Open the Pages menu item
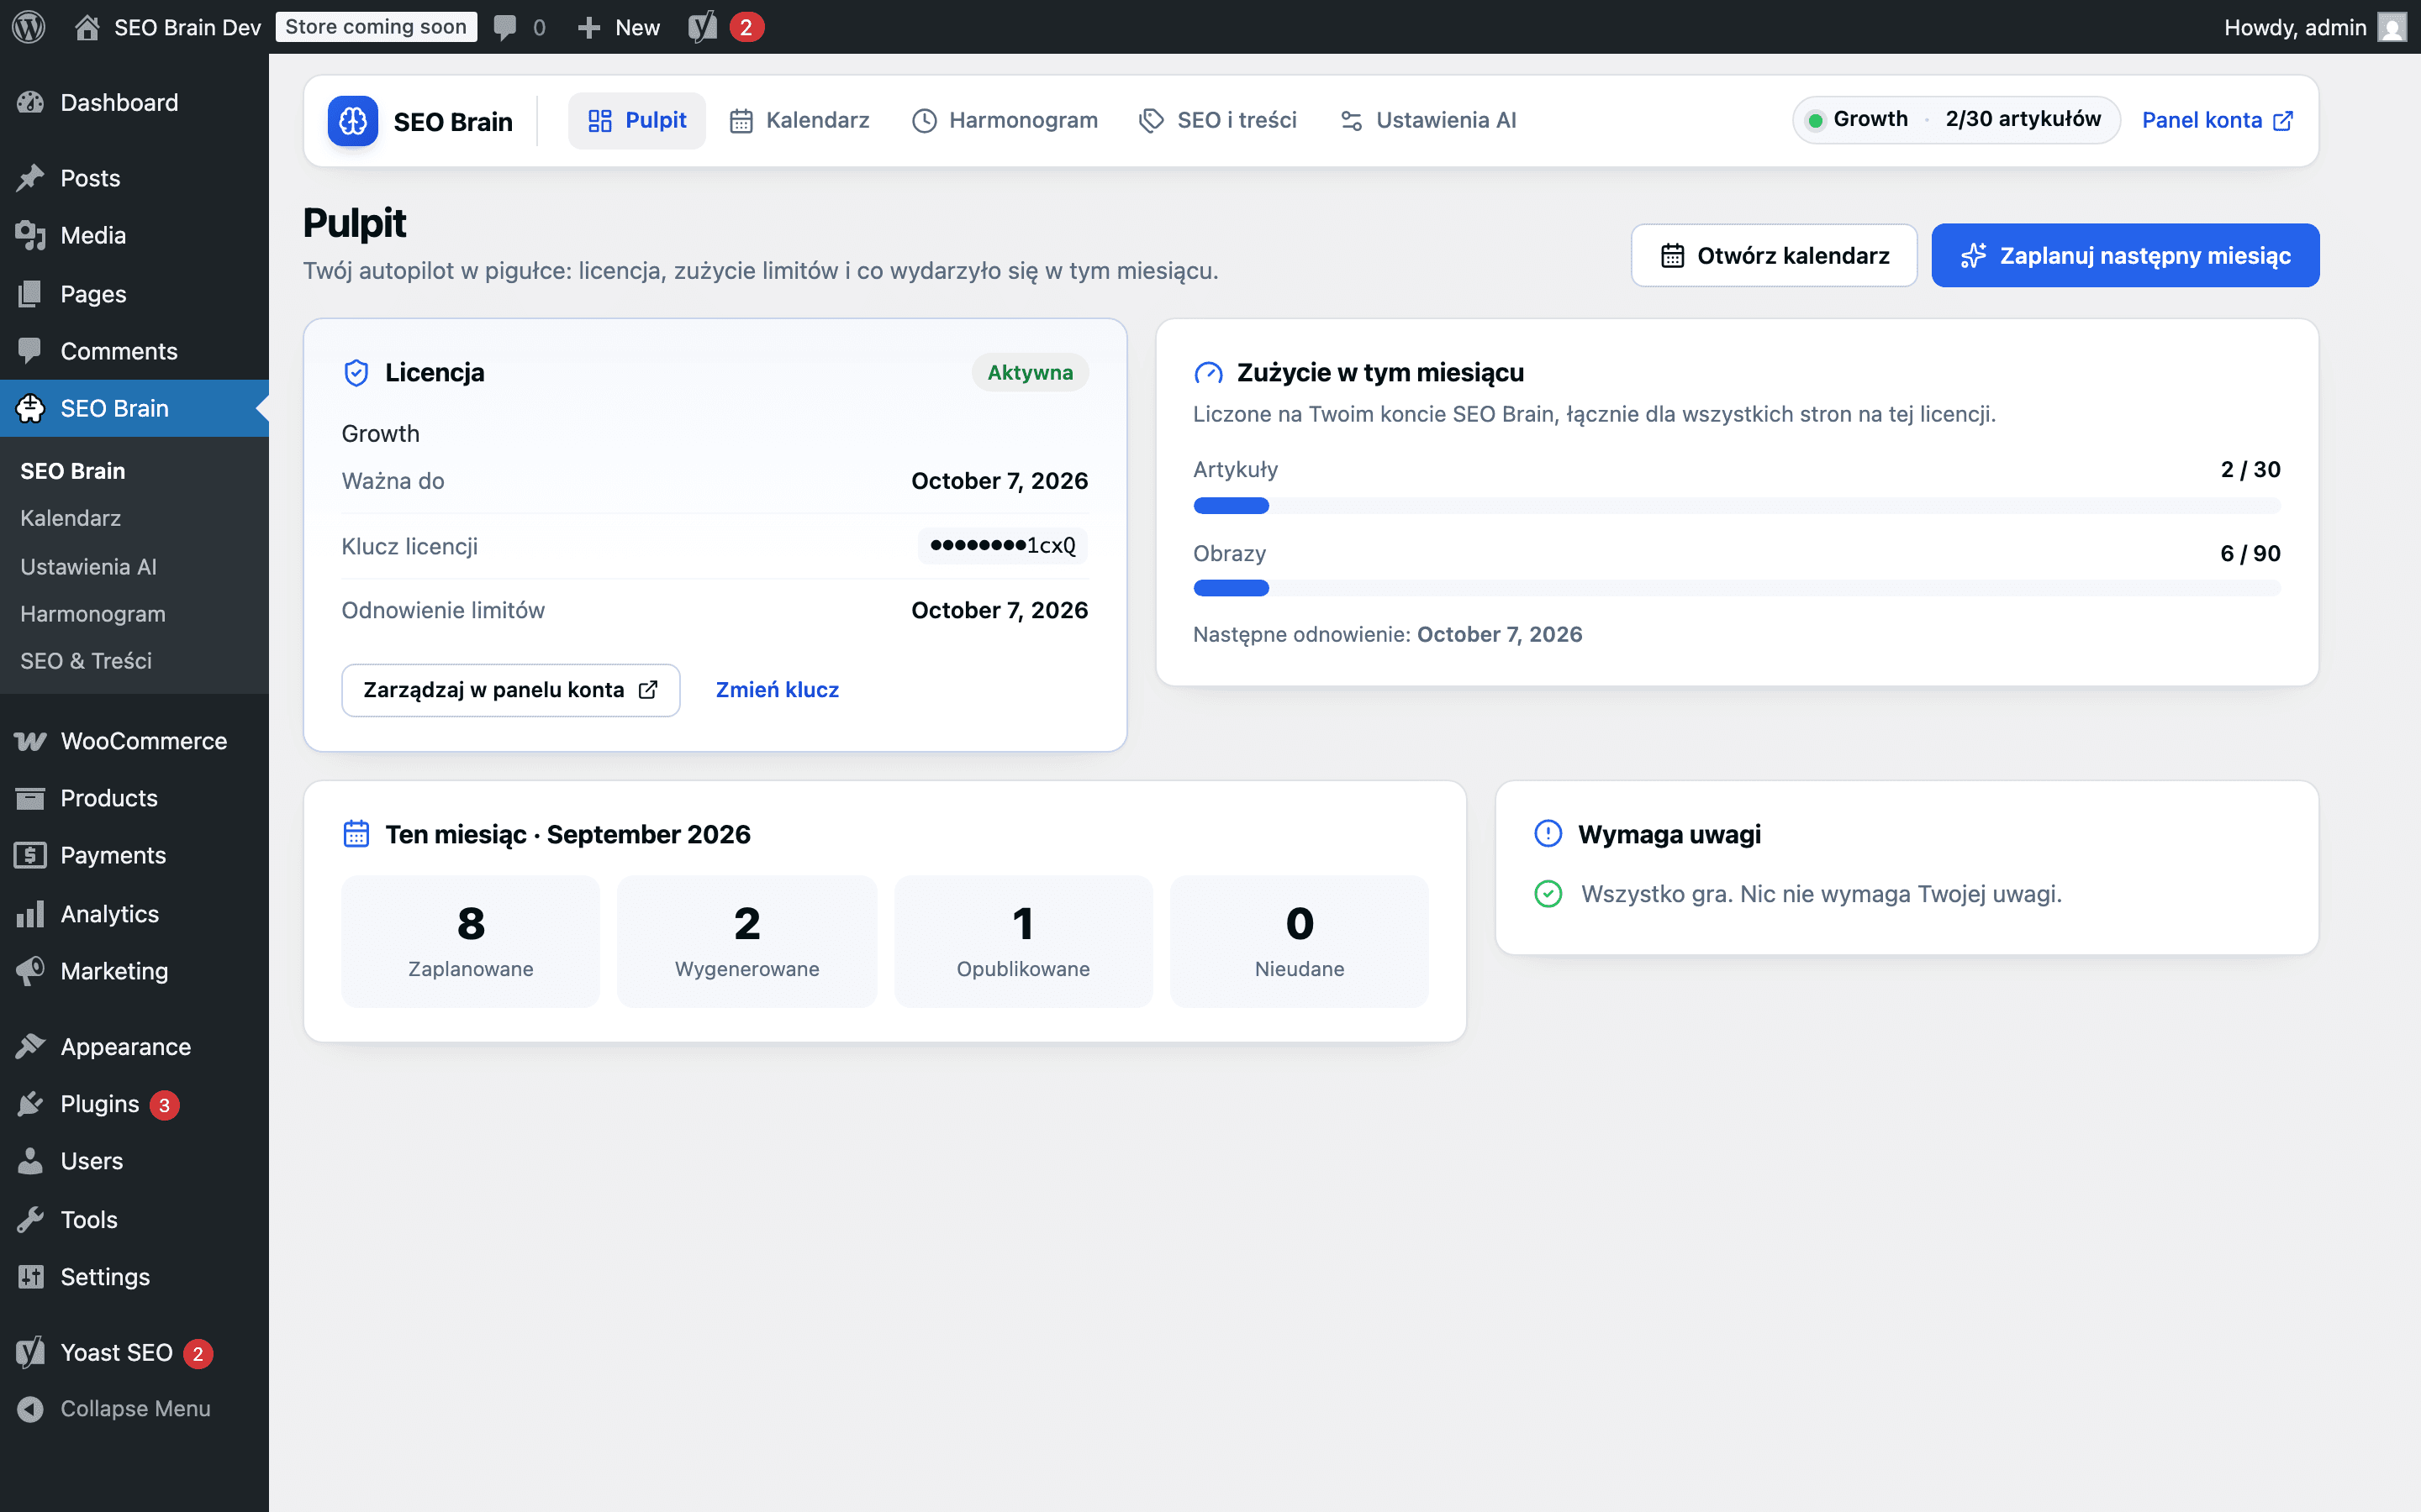The height and width of the screenshot is (1512, 2421). coord(134,294)
